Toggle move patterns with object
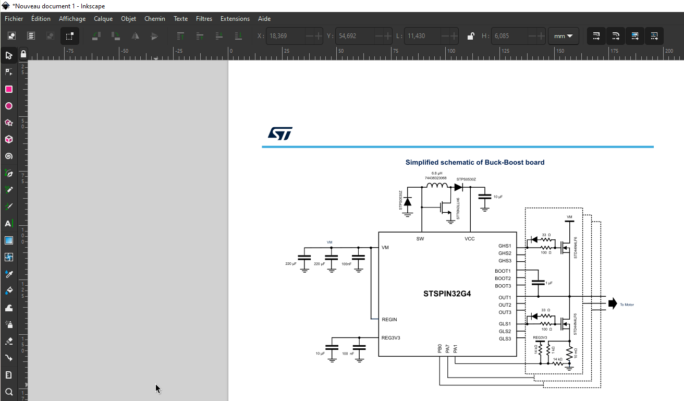The image size is (684, 401). coord(654,36)
